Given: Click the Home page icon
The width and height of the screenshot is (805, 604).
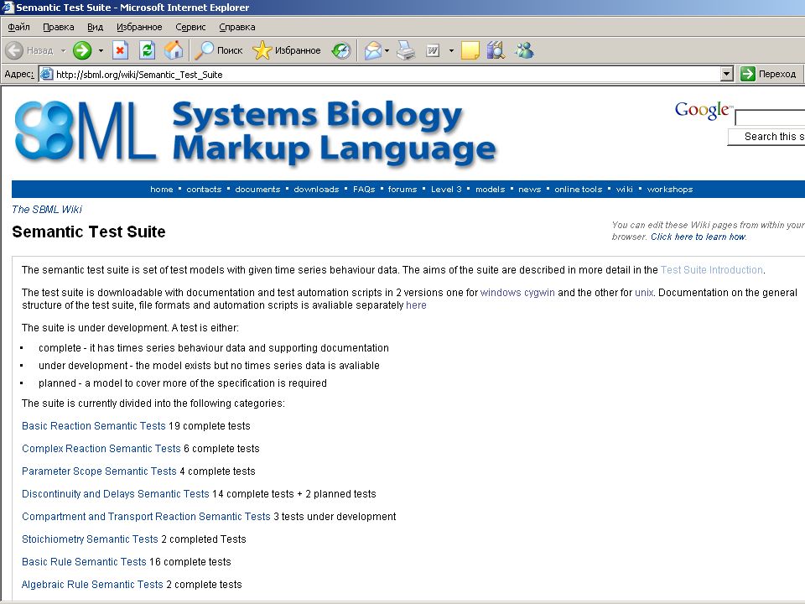Looking at the screenshot, I should 174,50.
